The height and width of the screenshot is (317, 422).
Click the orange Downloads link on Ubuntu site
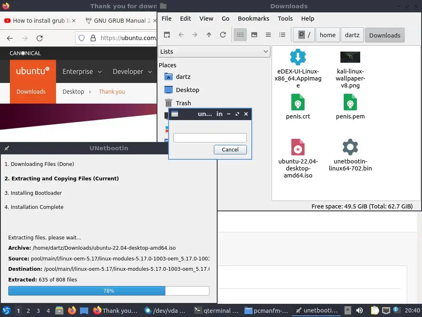(x=31, y=92)
